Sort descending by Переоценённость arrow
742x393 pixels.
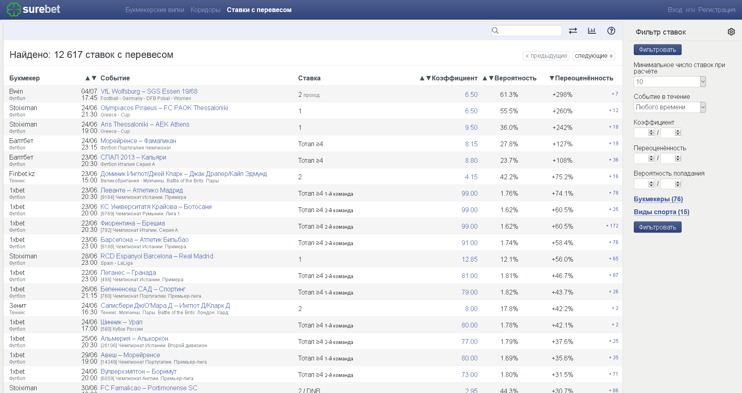[x=552, y=78]
